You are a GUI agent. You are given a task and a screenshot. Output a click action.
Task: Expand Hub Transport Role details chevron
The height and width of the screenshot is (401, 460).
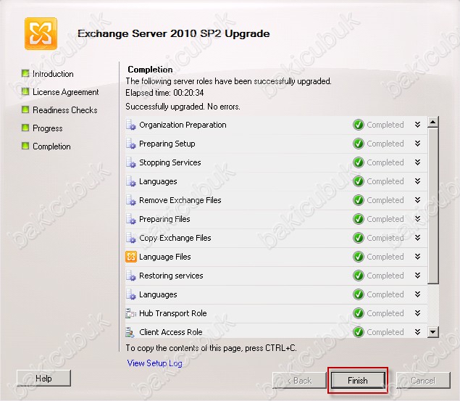pos(418,313)
